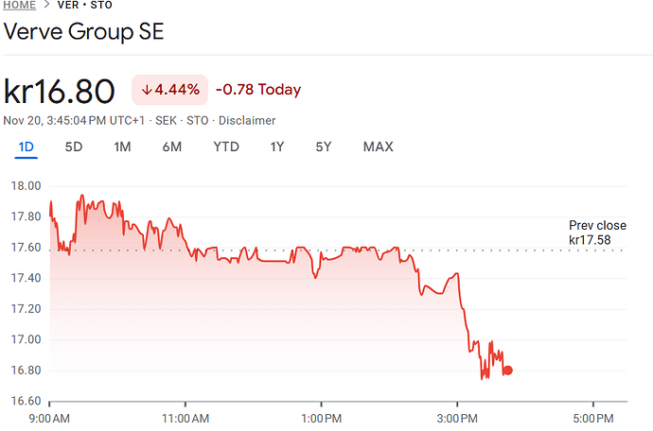The width and height of the screenshot is (653, 431).
Task: Click the 4.44% change badge
Action: [170, 90]
